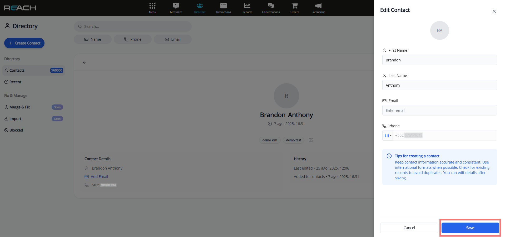The height and width of the screenshot is (237, 505).
Task: Click the tips info icon
Action: [x=389, y=156]
